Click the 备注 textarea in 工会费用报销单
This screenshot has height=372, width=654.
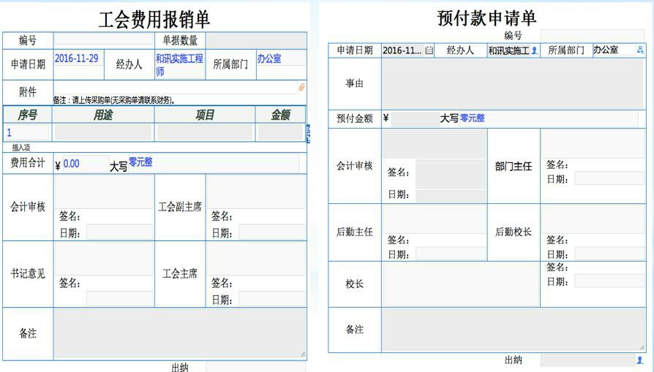180,333
